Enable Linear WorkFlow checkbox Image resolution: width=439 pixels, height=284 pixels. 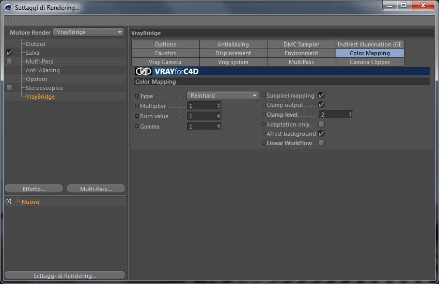point(321,143)
